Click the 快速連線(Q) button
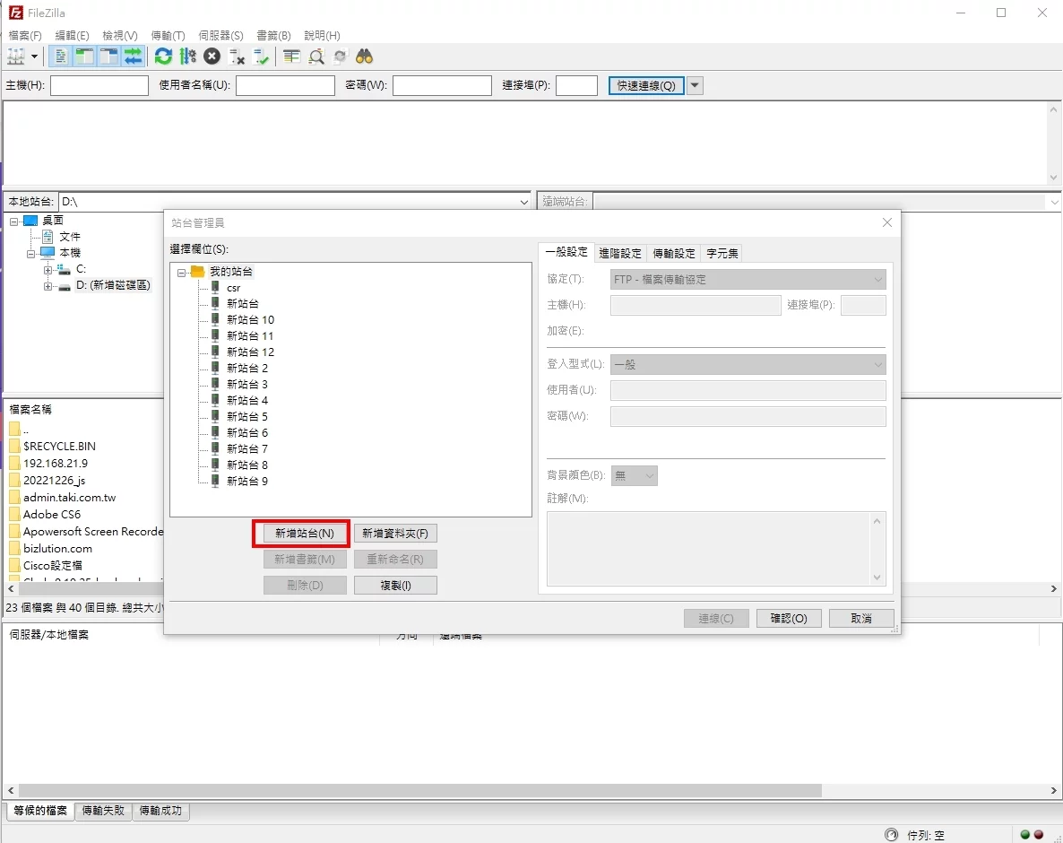 (646, 85)
